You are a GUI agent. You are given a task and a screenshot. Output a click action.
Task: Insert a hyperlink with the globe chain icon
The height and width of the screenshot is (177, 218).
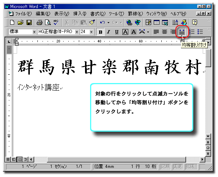[129, 22]
